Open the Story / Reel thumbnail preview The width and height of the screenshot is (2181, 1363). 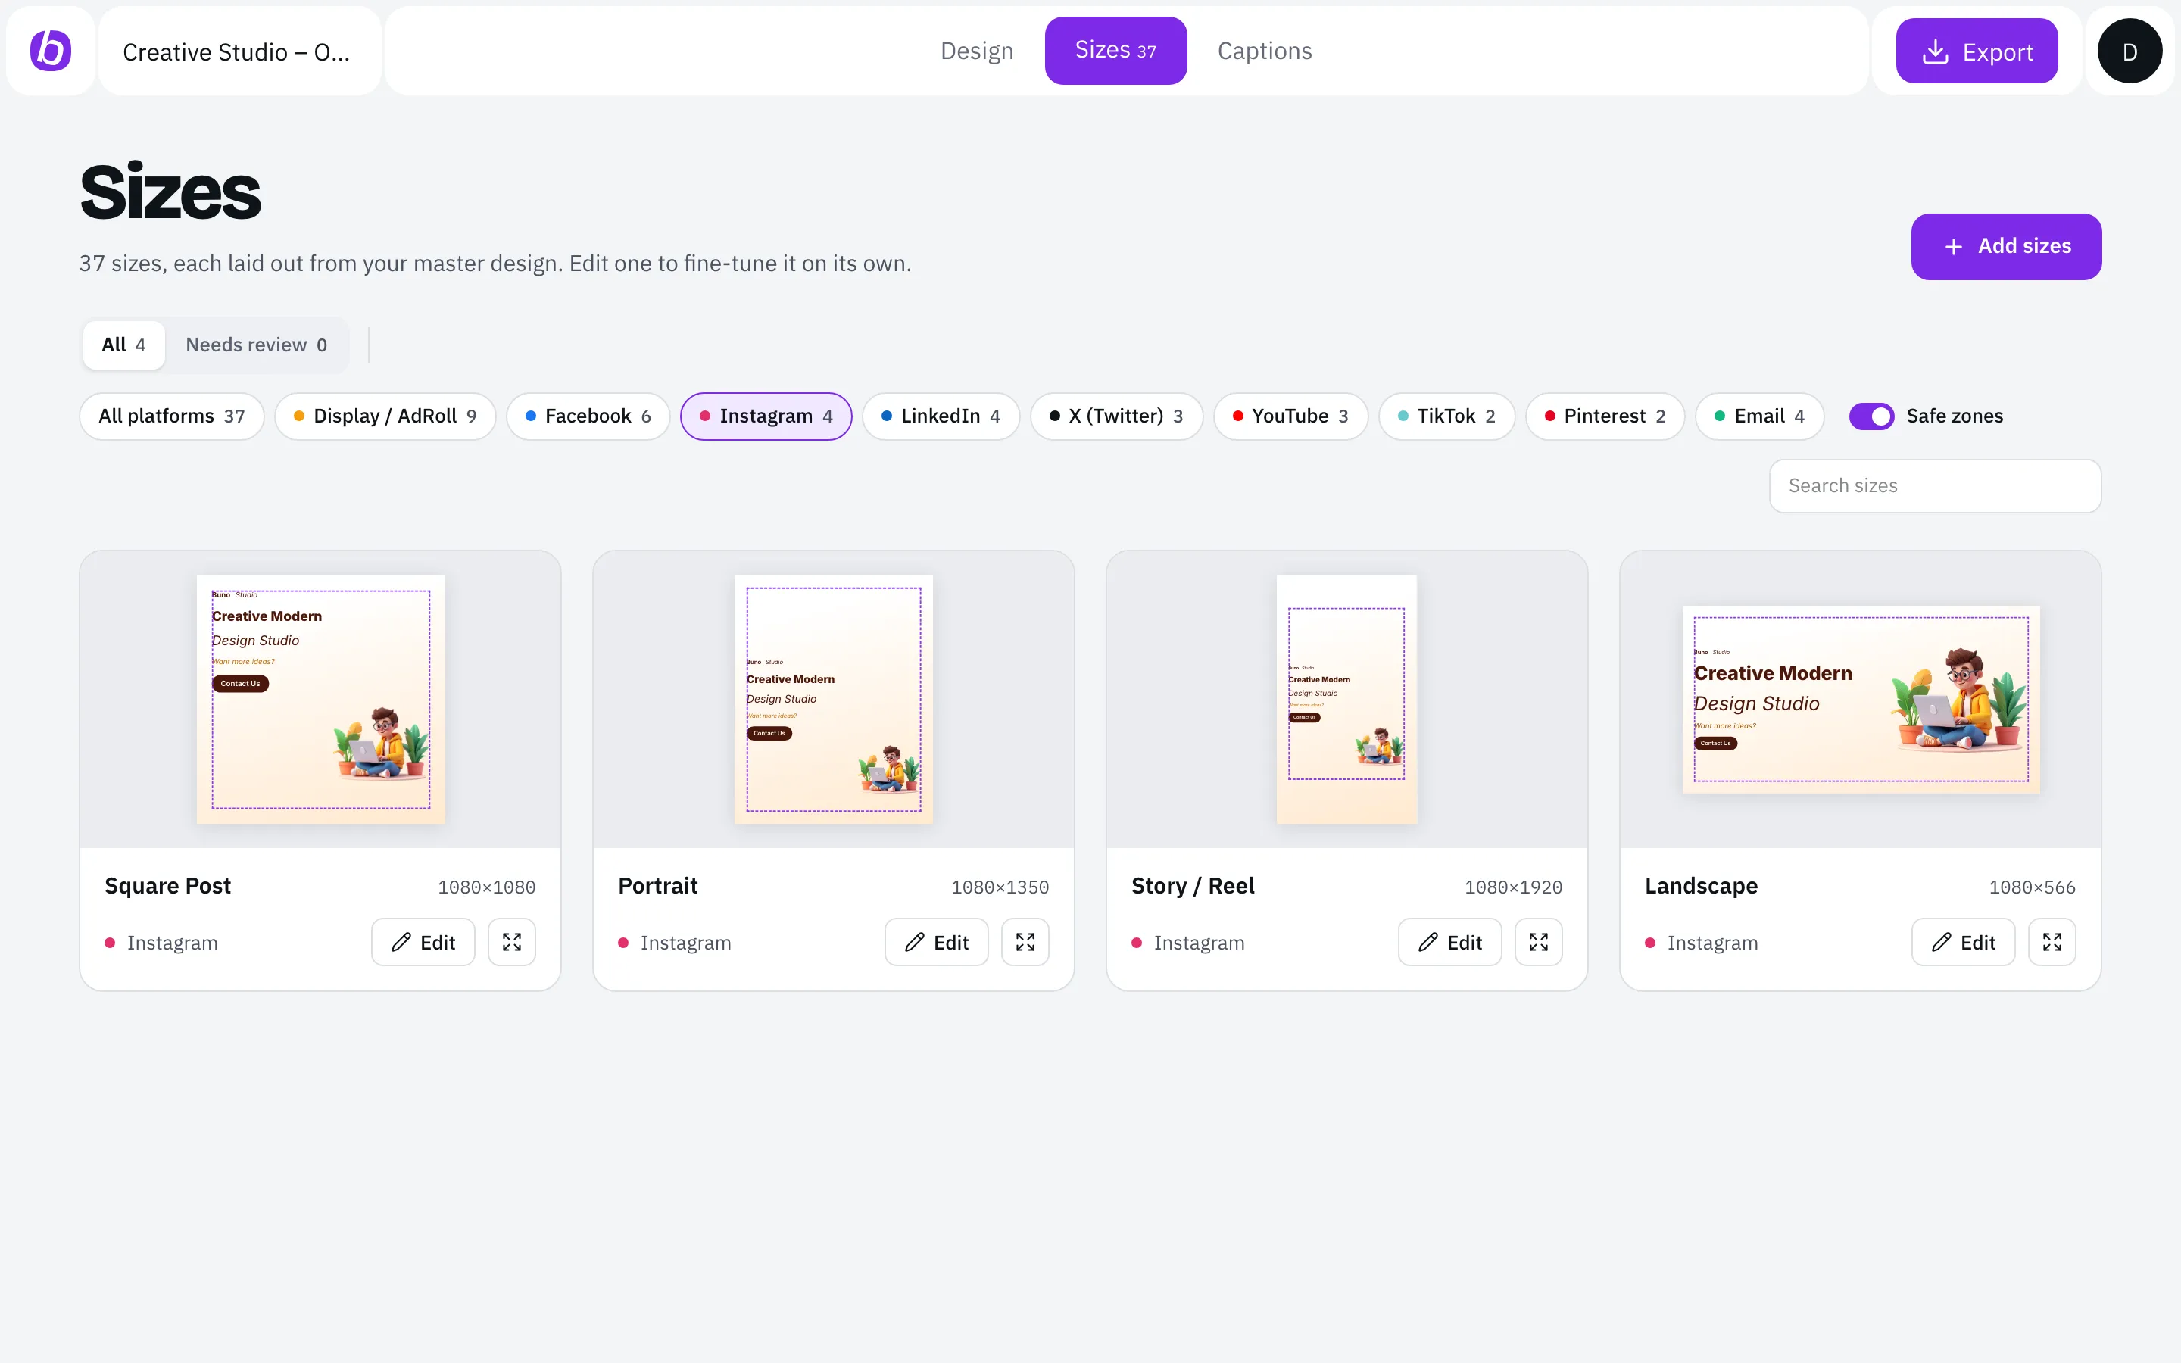click(x=1346, y=700)
